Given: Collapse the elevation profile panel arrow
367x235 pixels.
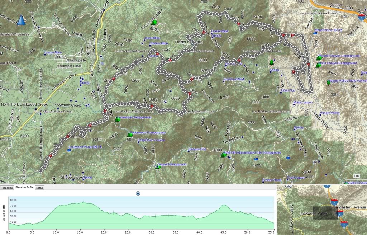Looking at the screenshot, I should [x=138, y=193].
